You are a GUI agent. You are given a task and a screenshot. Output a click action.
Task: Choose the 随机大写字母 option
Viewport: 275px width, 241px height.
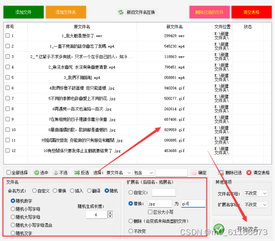click(x=13, y=217)
